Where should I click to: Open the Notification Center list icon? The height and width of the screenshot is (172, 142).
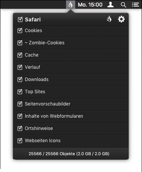(135, 5)
